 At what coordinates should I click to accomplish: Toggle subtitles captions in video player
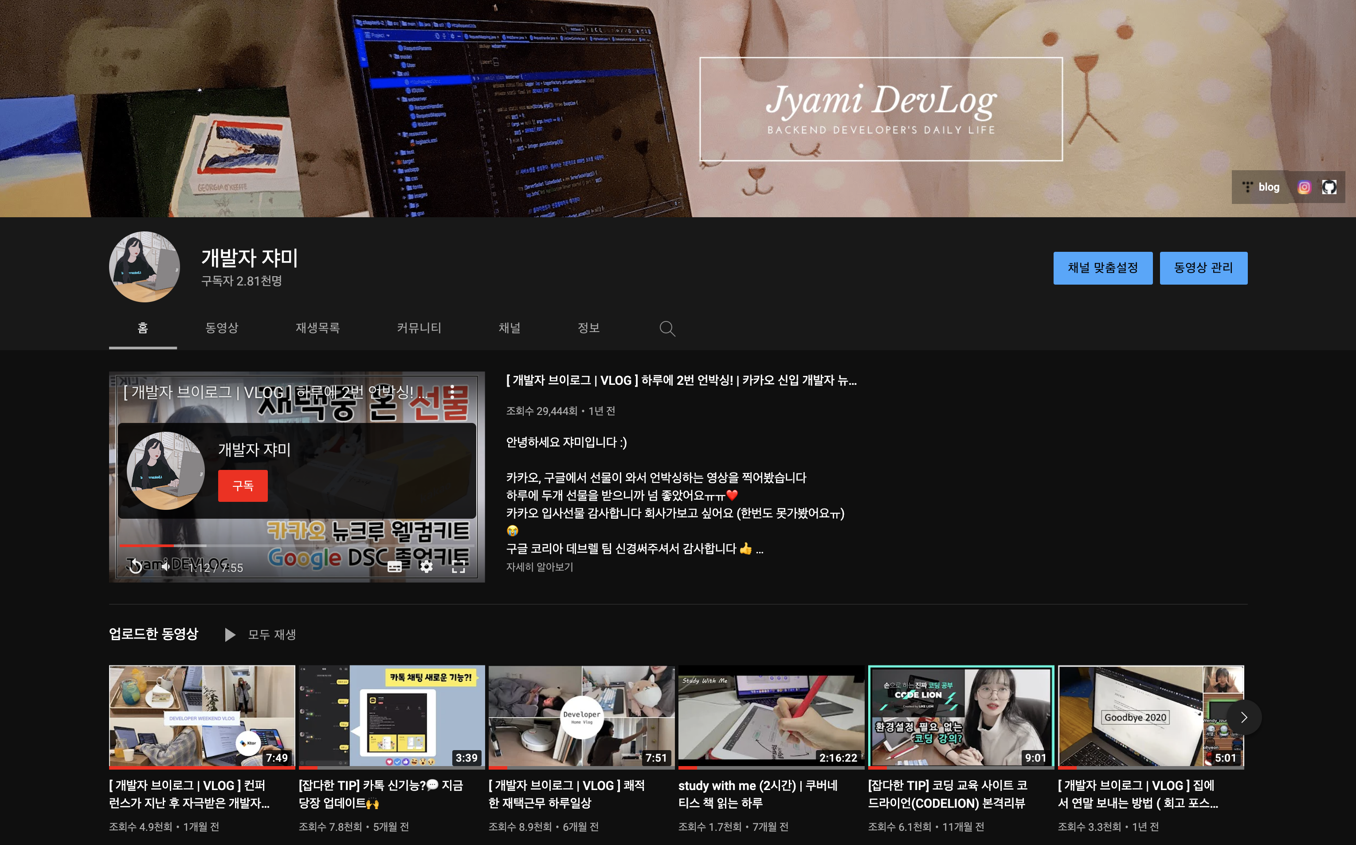[395, 567]
